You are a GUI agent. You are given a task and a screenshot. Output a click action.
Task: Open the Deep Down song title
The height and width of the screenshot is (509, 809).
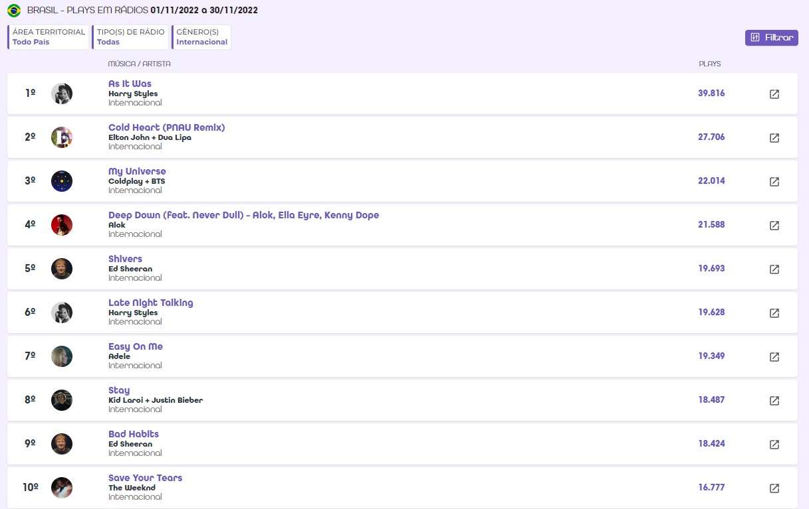243,215
